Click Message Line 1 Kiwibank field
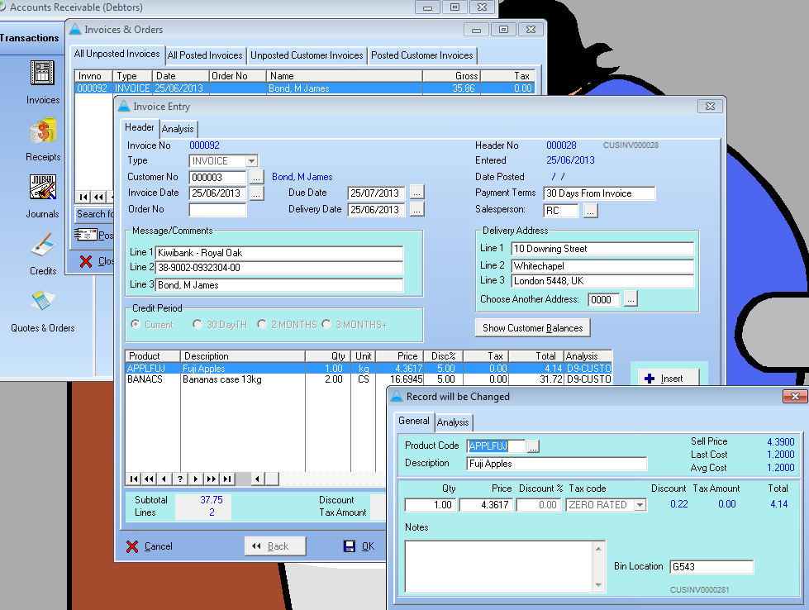The height and width of the screenshot is (610, 809). pos(279,253)
